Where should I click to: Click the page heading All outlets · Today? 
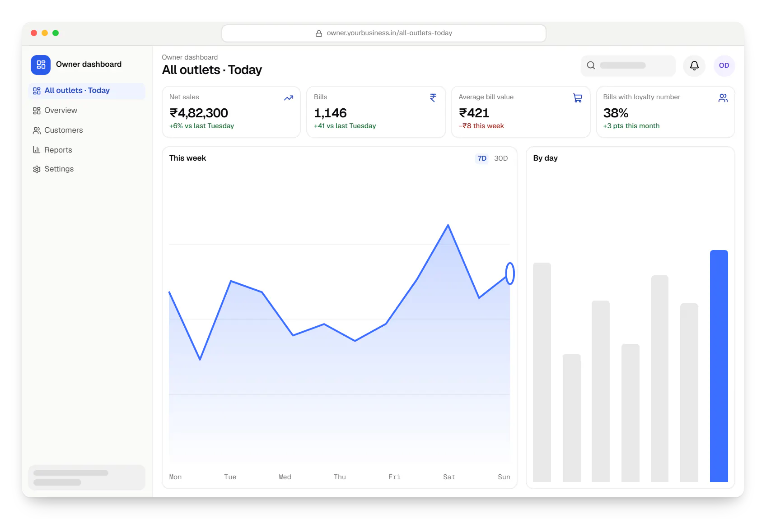tap(212, 70)
